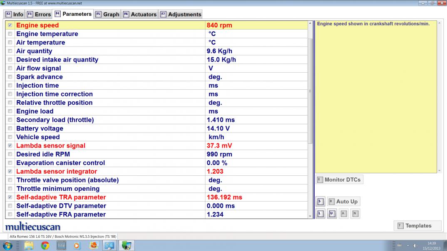
Task: Click the A key icon button
Action: pos(343,214)
